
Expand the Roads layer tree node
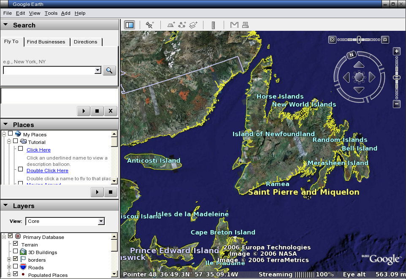(x=9, y=267)
